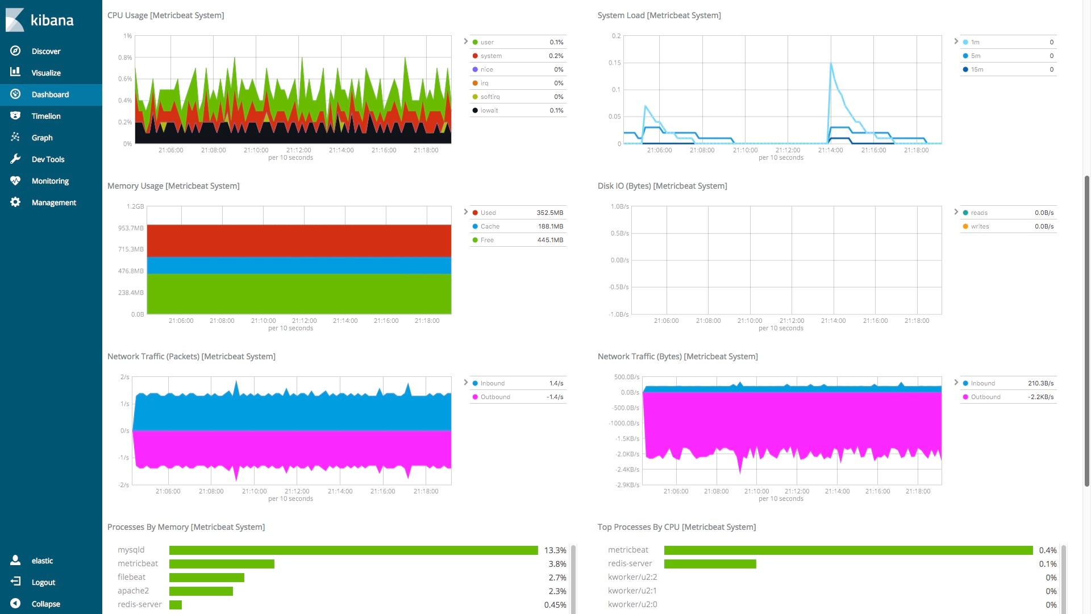The width and height of the screenshot is (1091, 614).
Task: Toggle the nice series in CPU legend
Action: coord(518,69)
